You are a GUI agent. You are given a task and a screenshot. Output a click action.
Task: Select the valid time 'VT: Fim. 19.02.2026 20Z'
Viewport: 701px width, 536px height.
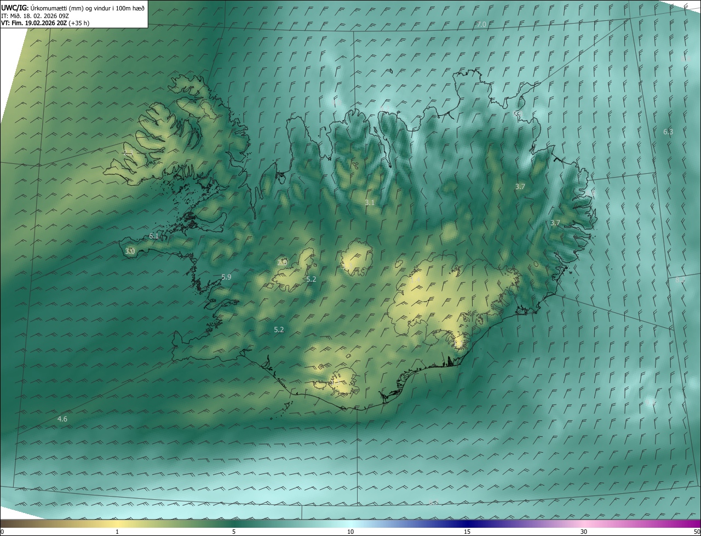click(x=34, y=23)
